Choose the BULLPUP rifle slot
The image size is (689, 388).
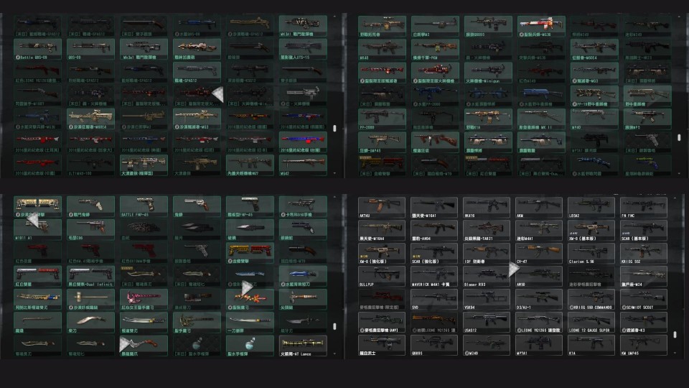381,276
